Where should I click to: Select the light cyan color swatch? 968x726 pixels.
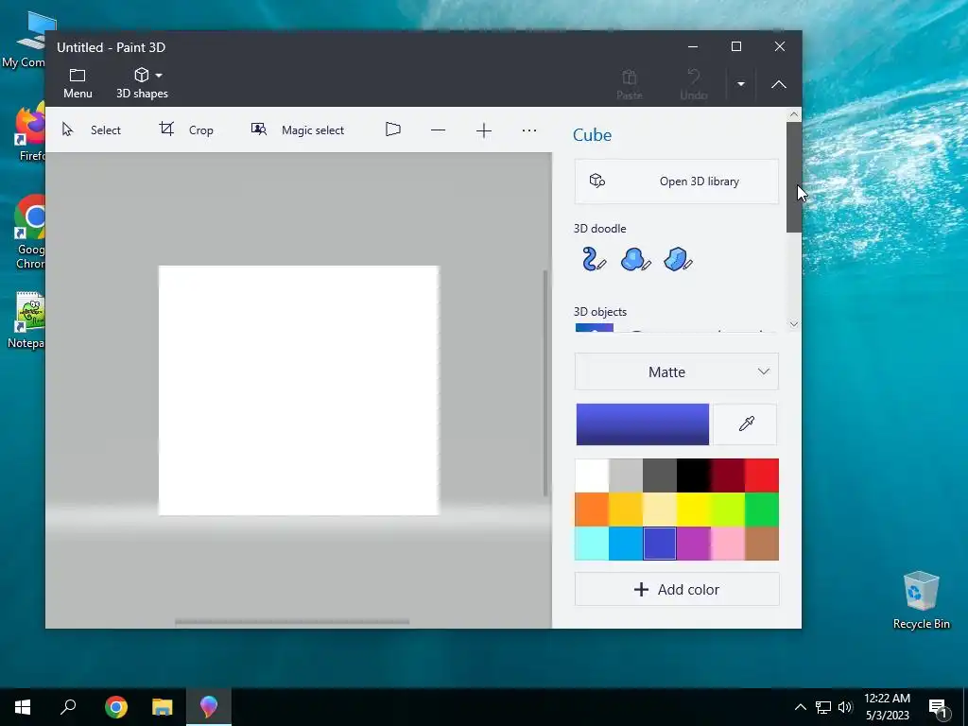592,544
